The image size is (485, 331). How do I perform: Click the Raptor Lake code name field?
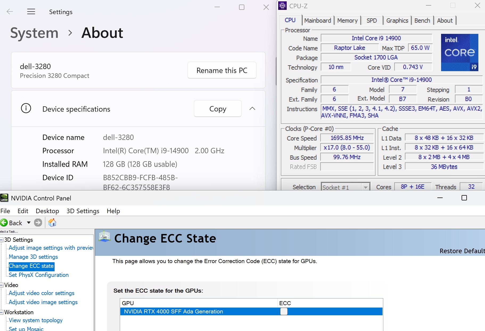point(350,48)
